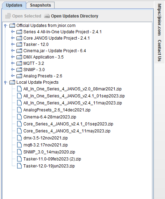Viewport: 165px width, 199px height.
Task: Collapse the Local Update Projects node
Action: click(5, 82)
